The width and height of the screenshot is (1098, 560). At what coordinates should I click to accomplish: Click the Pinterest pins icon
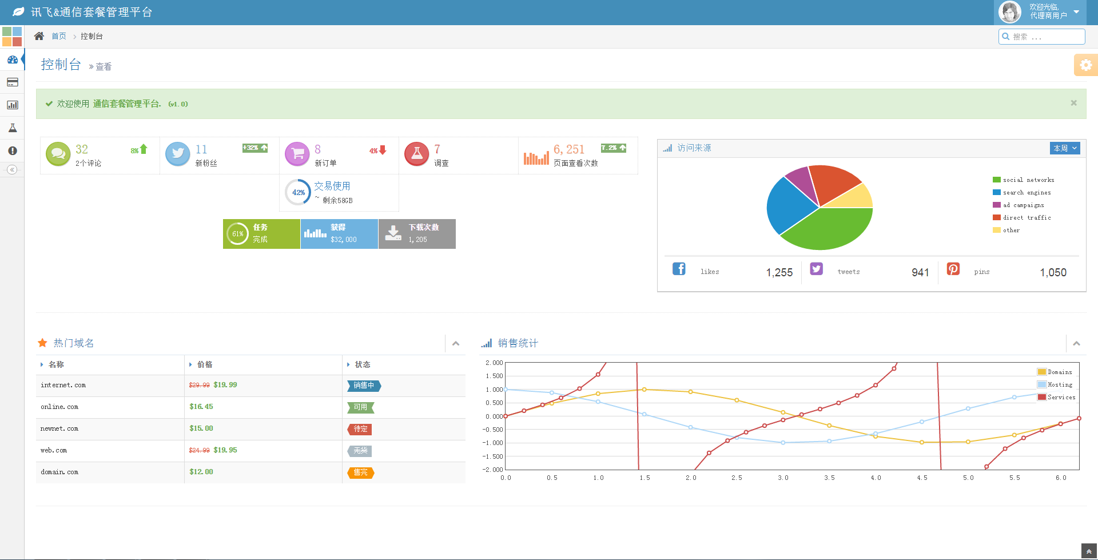(x=953, y=269)
